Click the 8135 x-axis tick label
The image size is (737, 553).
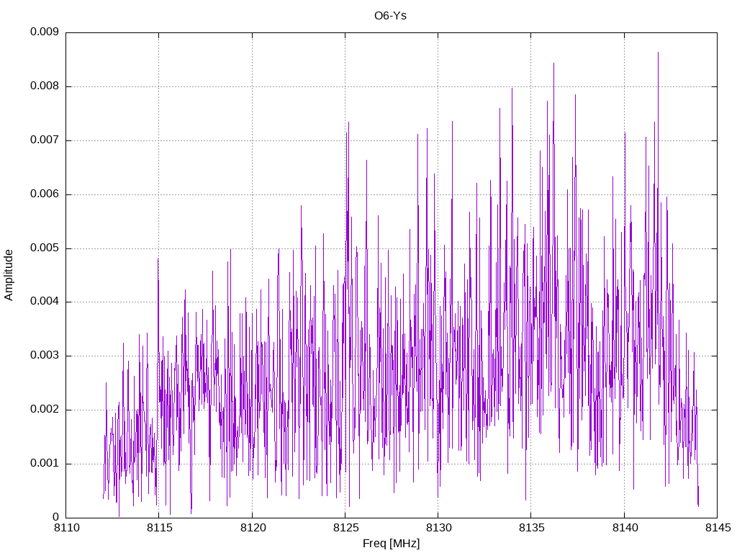[532, 528]
